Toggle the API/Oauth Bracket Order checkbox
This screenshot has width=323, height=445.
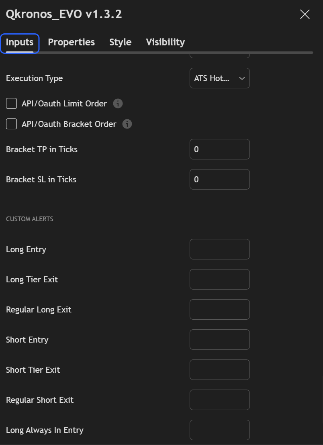click(x=12, y=124)
